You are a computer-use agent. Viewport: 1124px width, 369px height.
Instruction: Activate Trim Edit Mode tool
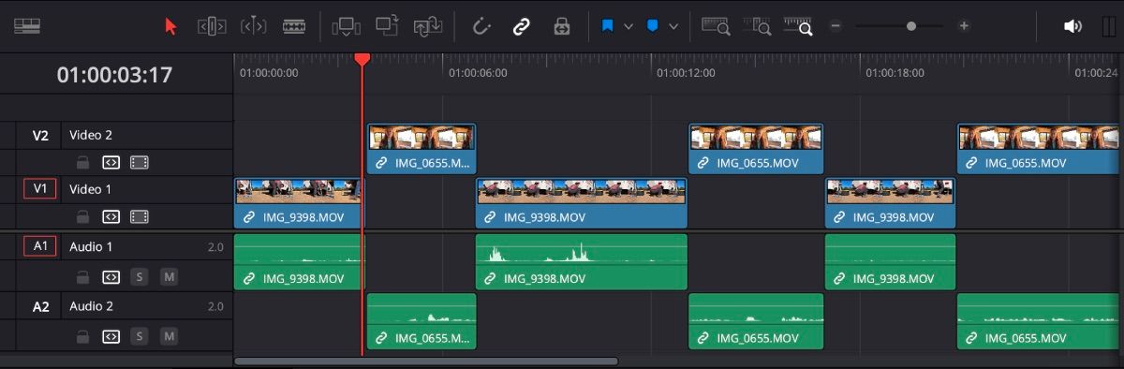click(212, 26)
